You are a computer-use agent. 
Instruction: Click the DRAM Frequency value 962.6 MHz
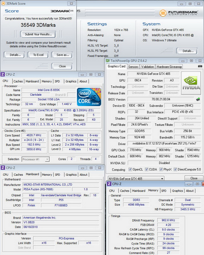click(x=168, y=220)
